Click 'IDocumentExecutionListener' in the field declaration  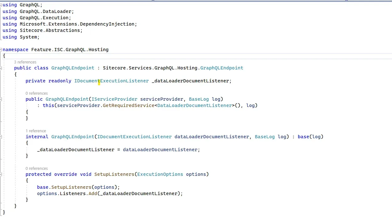(112, 81)
